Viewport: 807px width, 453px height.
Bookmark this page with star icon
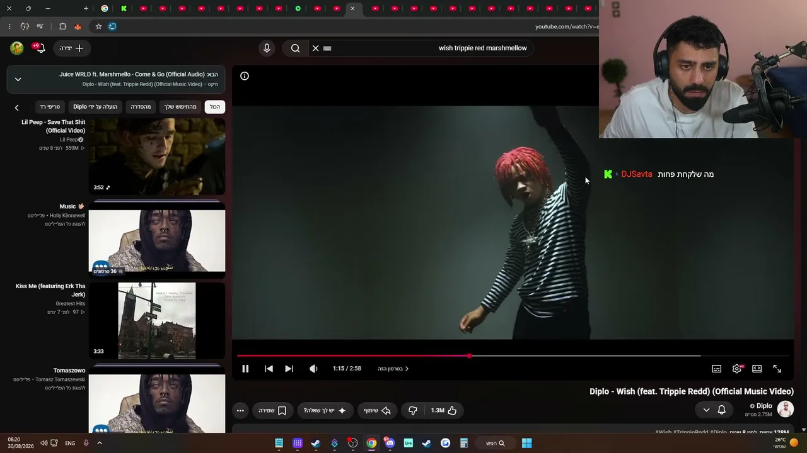point(98,26)
